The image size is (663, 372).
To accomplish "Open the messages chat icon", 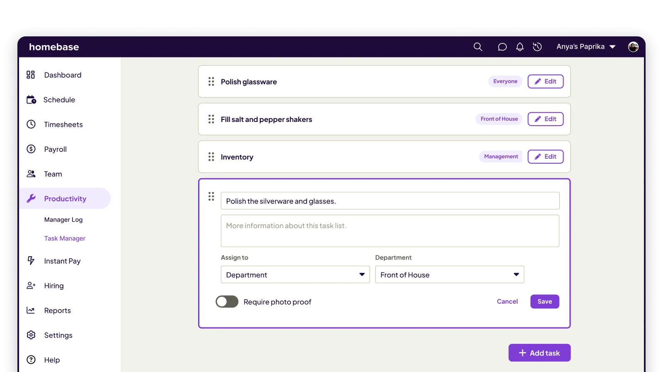I will (502, 47).
